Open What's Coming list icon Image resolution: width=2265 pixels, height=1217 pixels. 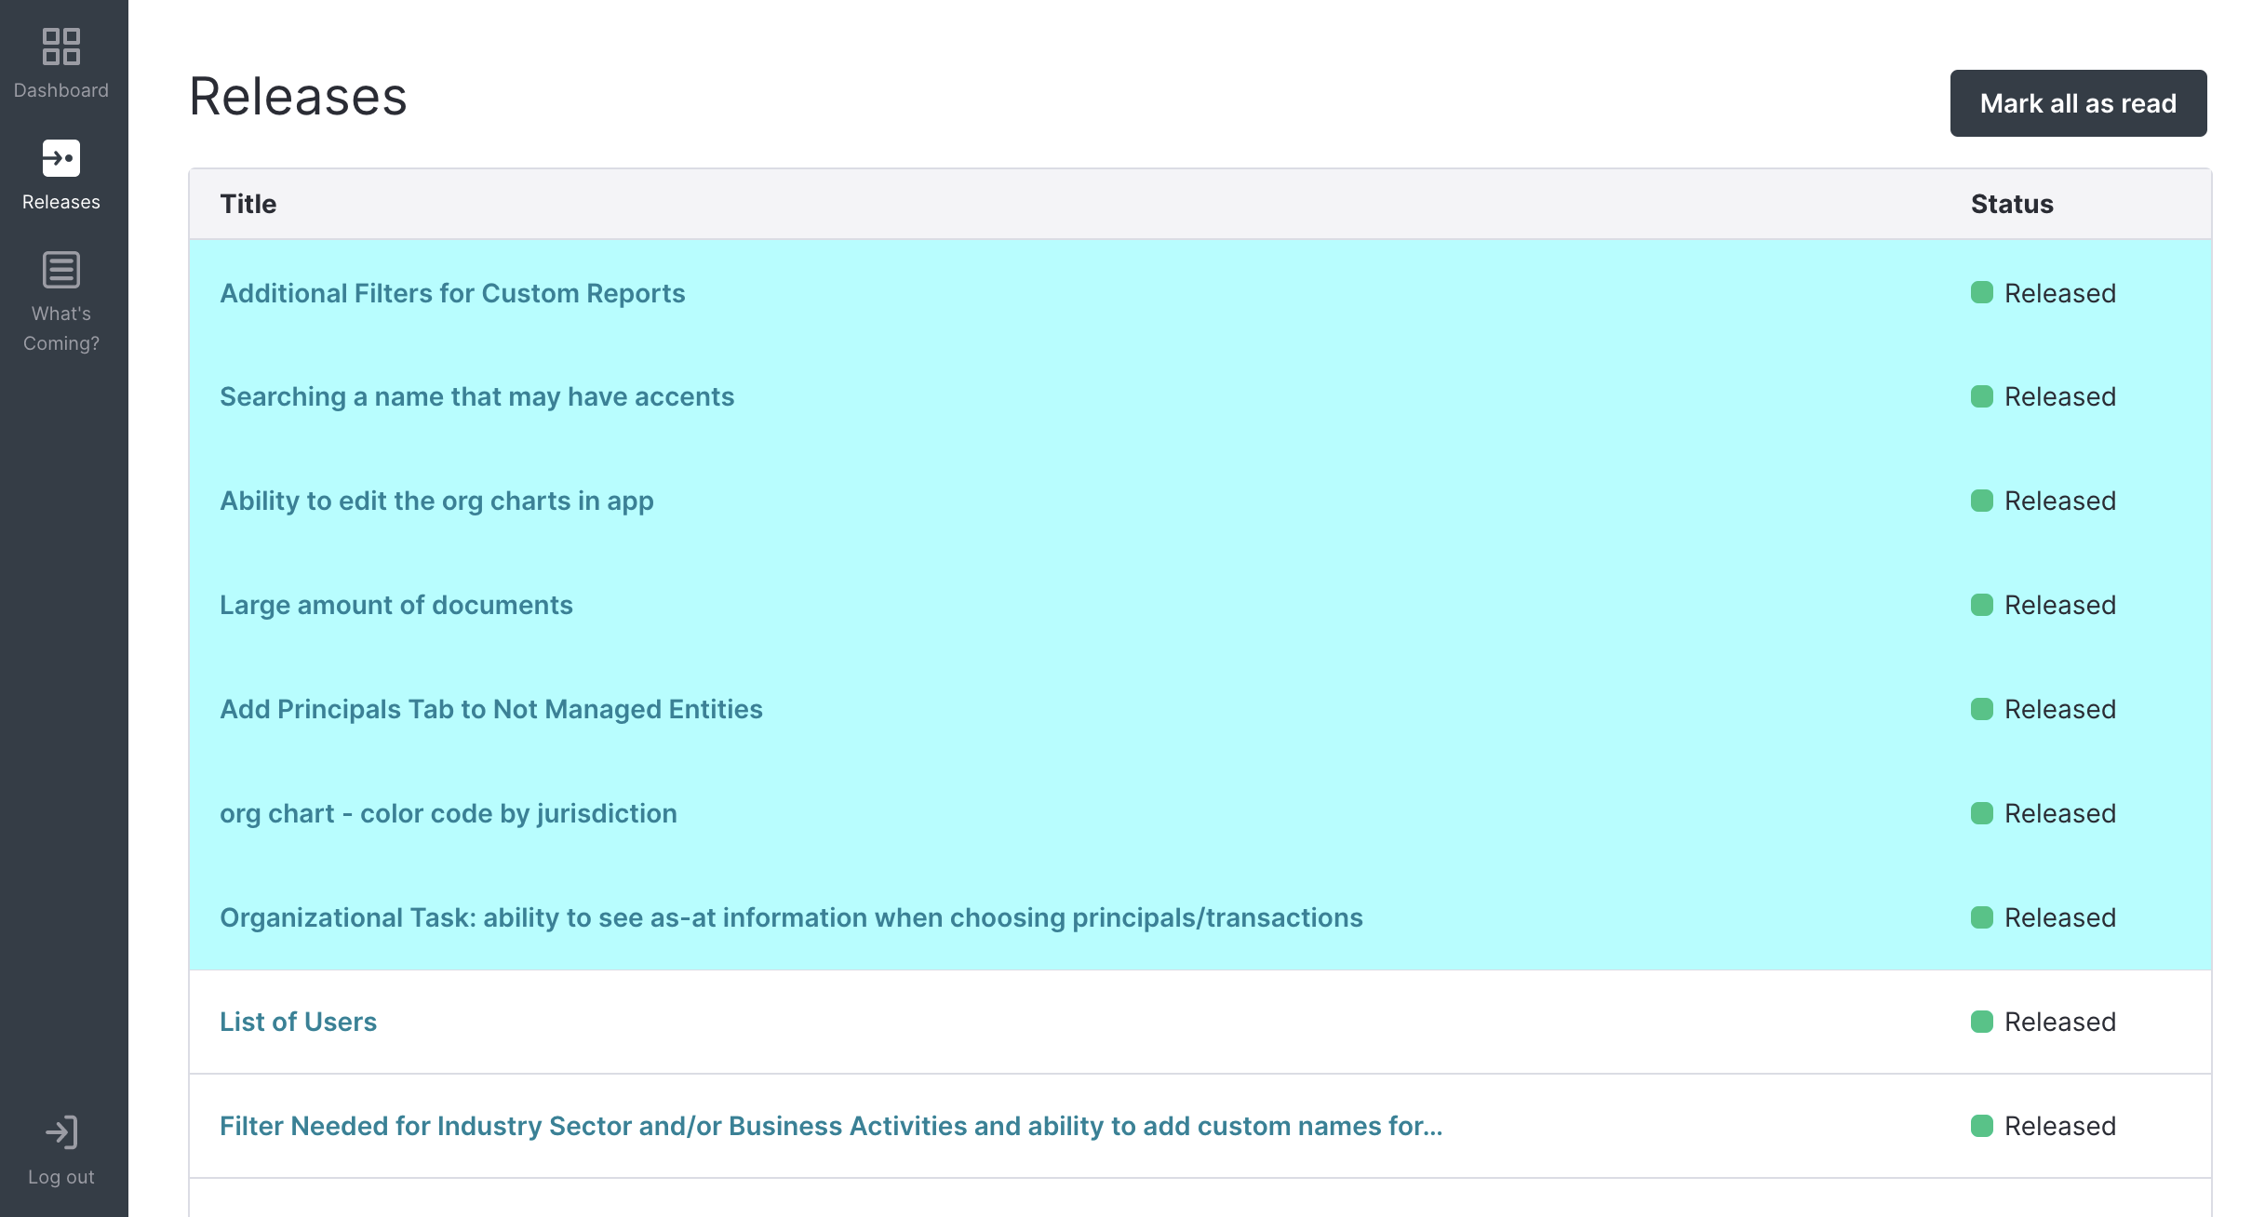[x=61, y=270]
